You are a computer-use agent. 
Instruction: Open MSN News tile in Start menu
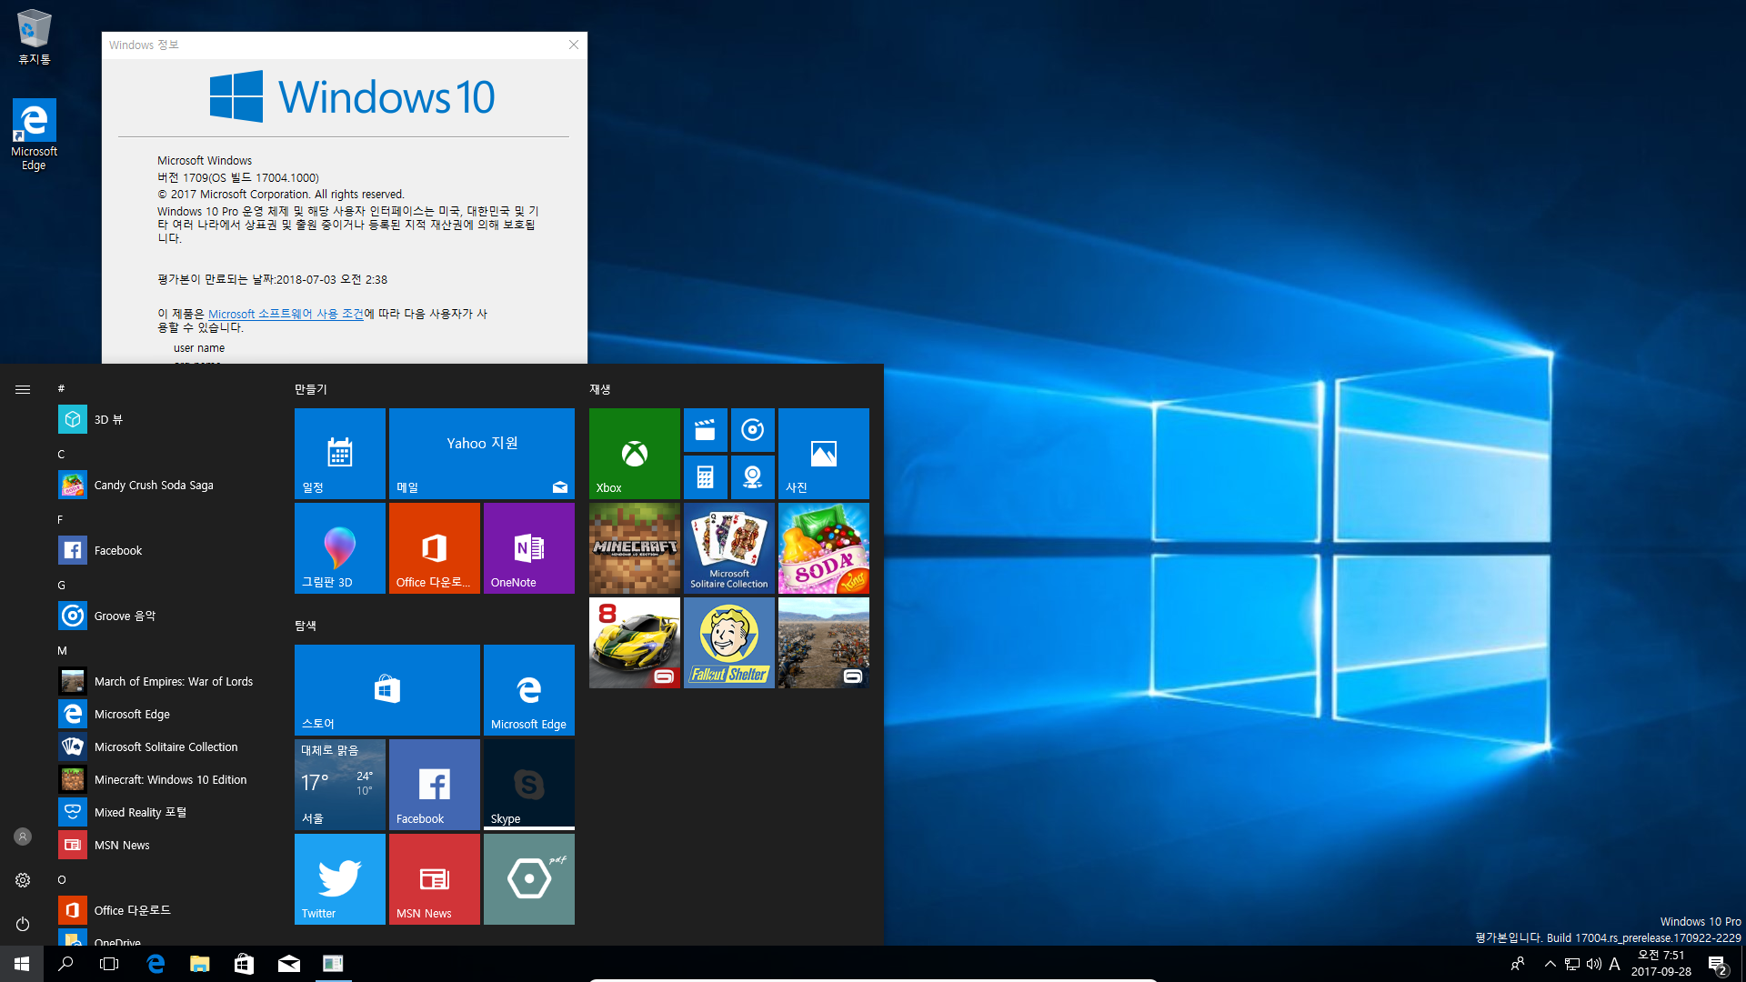pyautogui.click(x=433, y=879)
